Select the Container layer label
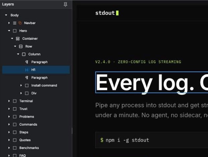 (x=30, y=38)
